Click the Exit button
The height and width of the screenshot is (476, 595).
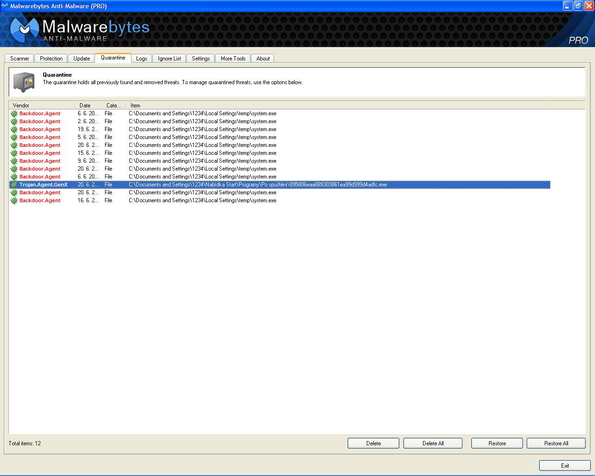[x=565, y=465]
